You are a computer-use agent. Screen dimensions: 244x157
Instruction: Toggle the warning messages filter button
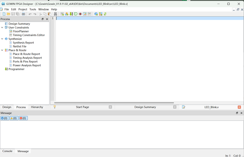(14, 118)
